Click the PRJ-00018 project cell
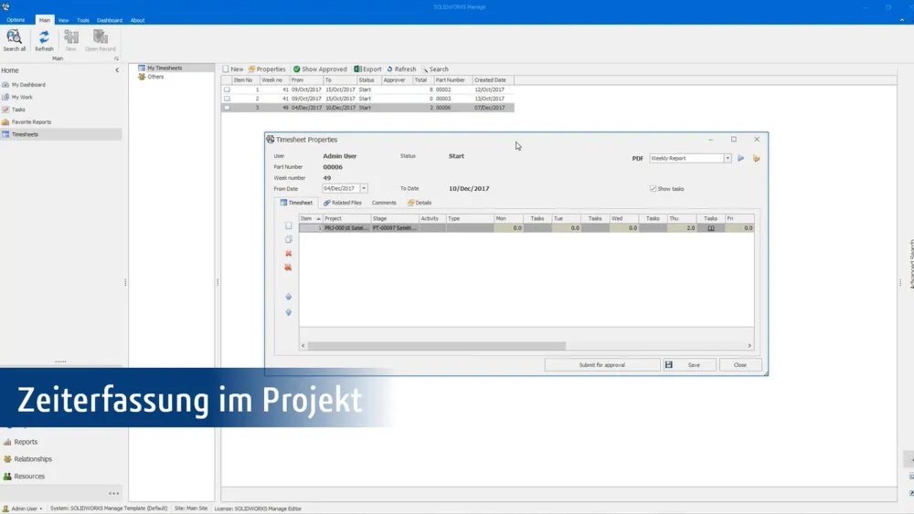The height and width of the screenshot is (514, 914). 346,228
